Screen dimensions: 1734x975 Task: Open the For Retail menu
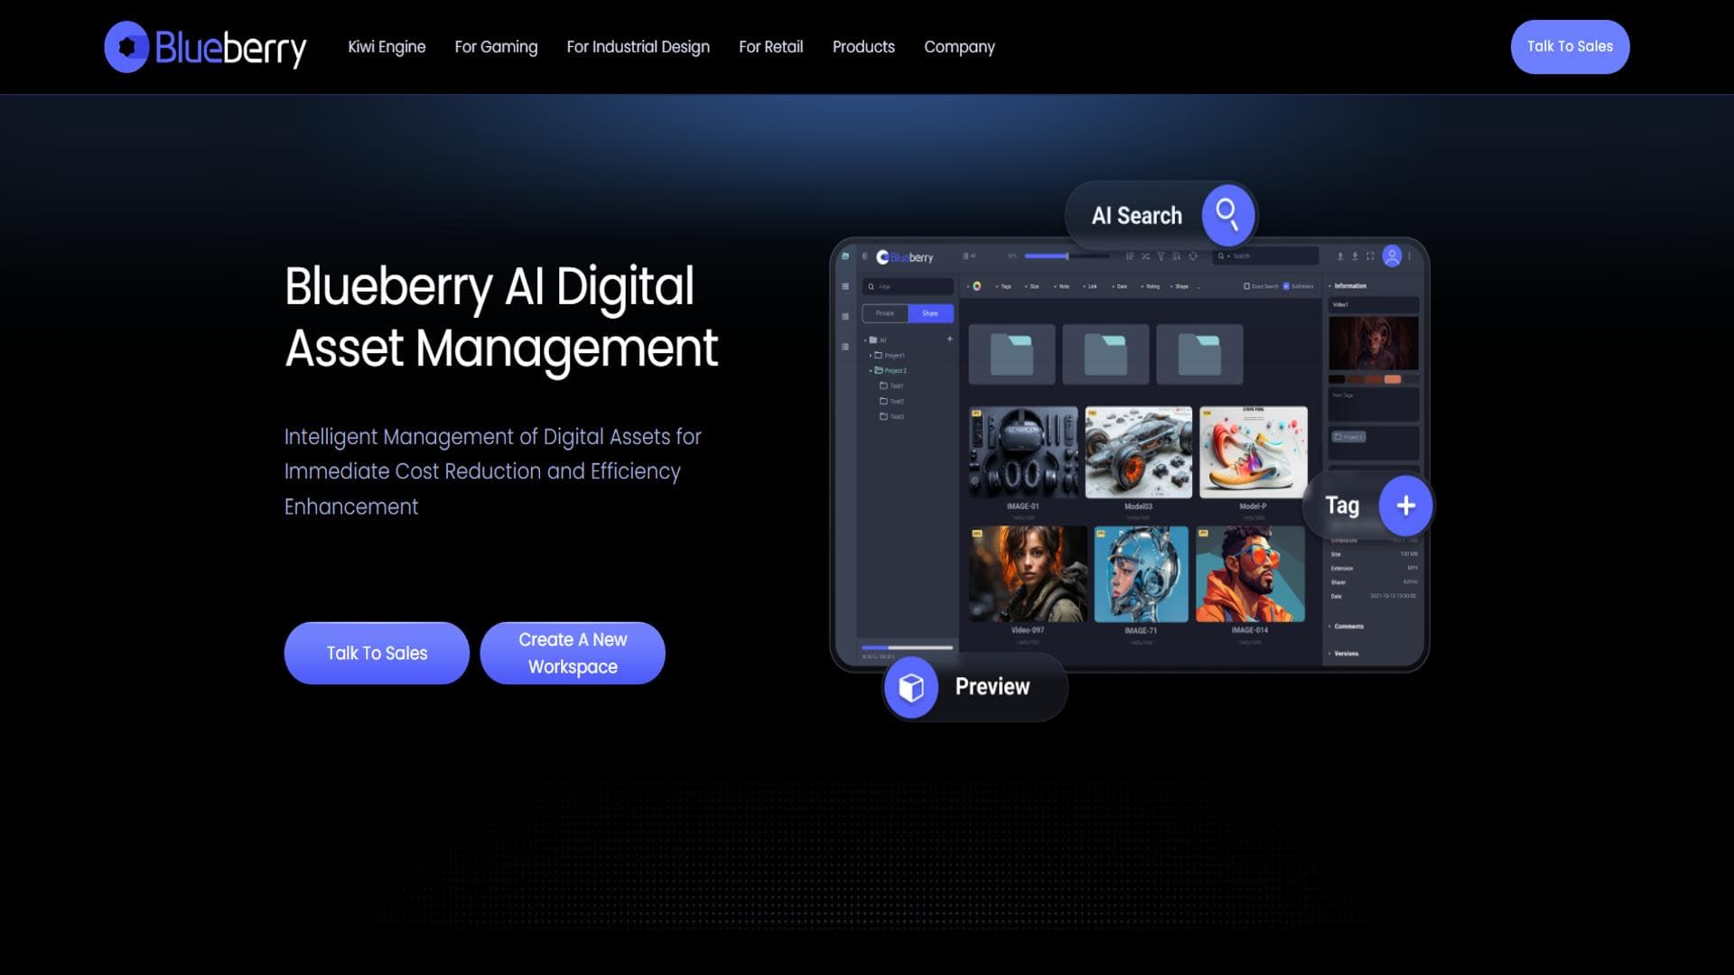tap(770, 47)
